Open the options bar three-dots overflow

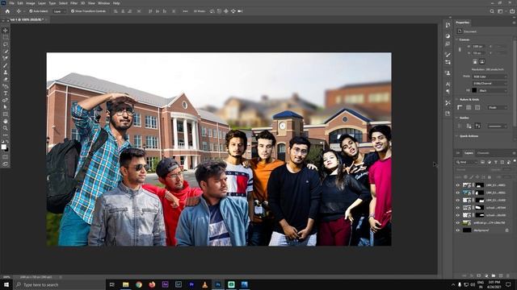[x=185, y=11]
